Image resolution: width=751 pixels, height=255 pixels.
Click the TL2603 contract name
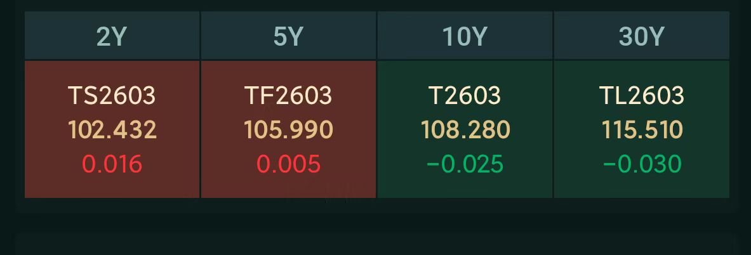coord(641,96)
